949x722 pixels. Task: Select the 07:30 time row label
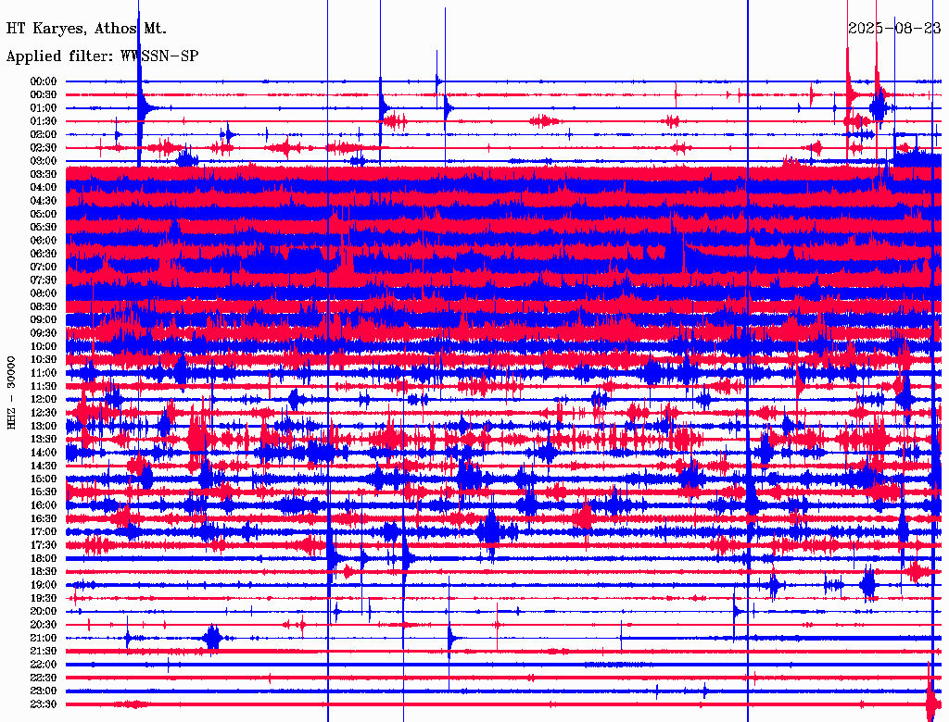point(44,280)
